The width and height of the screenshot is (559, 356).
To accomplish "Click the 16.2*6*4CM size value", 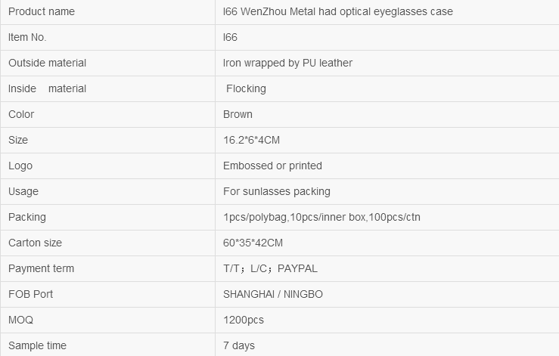I will pyautogui.click(x=251, y=140).
